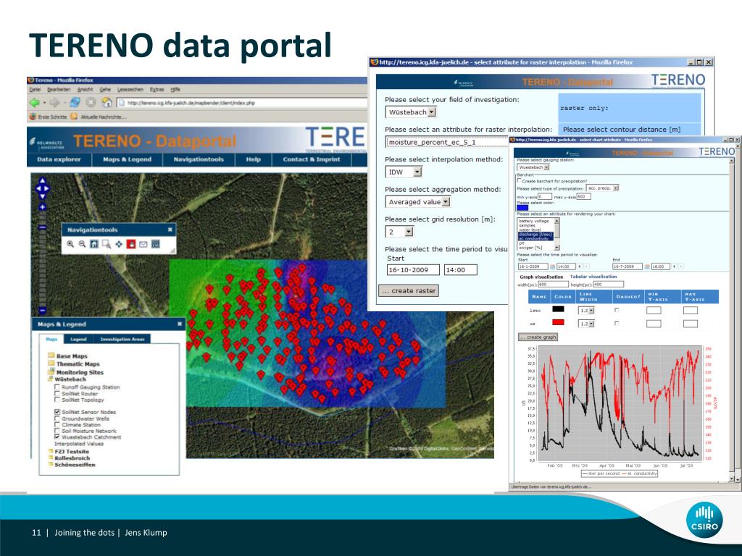This screenshot has height=556, width=742.
Task: Open the Contact & Imprint menu
Action: tap(312, 159)
